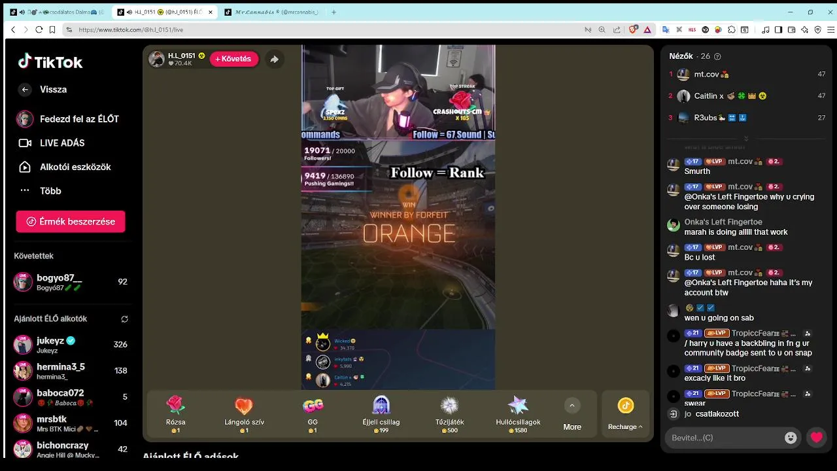The image size is (837, 471).
Task: Click the browser address bar URL
Action: click(x=131, y=29)
